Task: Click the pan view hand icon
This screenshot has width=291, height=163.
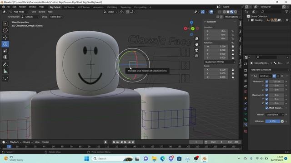Action: [x=196, y=44]
